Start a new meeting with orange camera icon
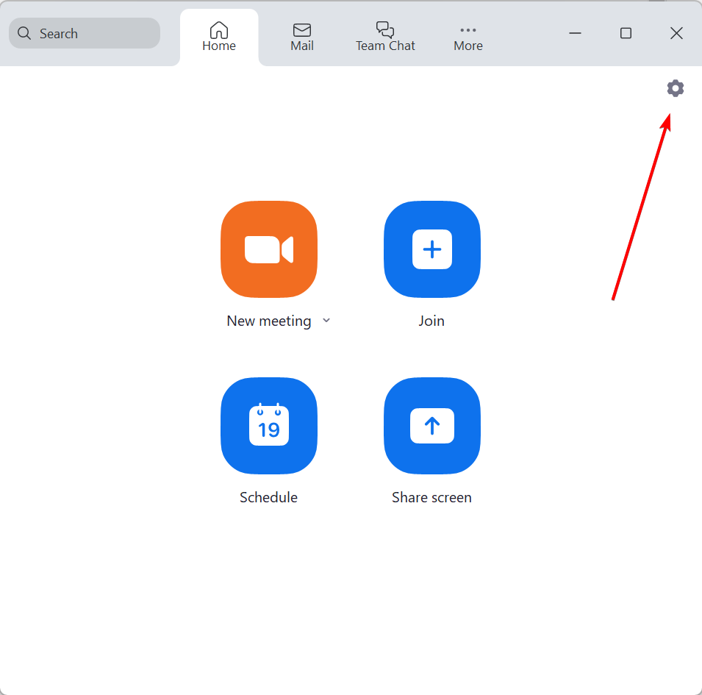Image resolution: width=702 pixels, height=695 pixels. coord(269,249)
